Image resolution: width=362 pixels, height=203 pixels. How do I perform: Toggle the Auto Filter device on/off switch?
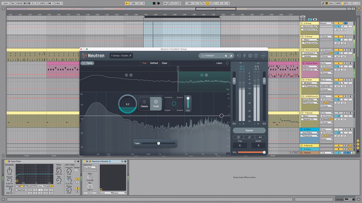point(6,161)
